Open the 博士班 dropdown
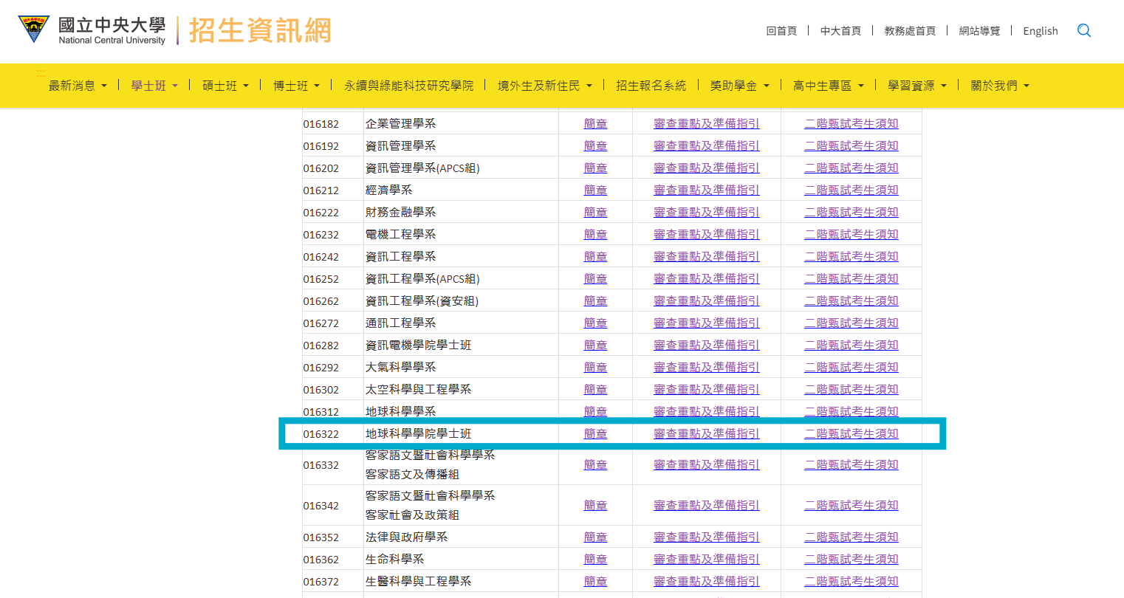 coord(296,86)
